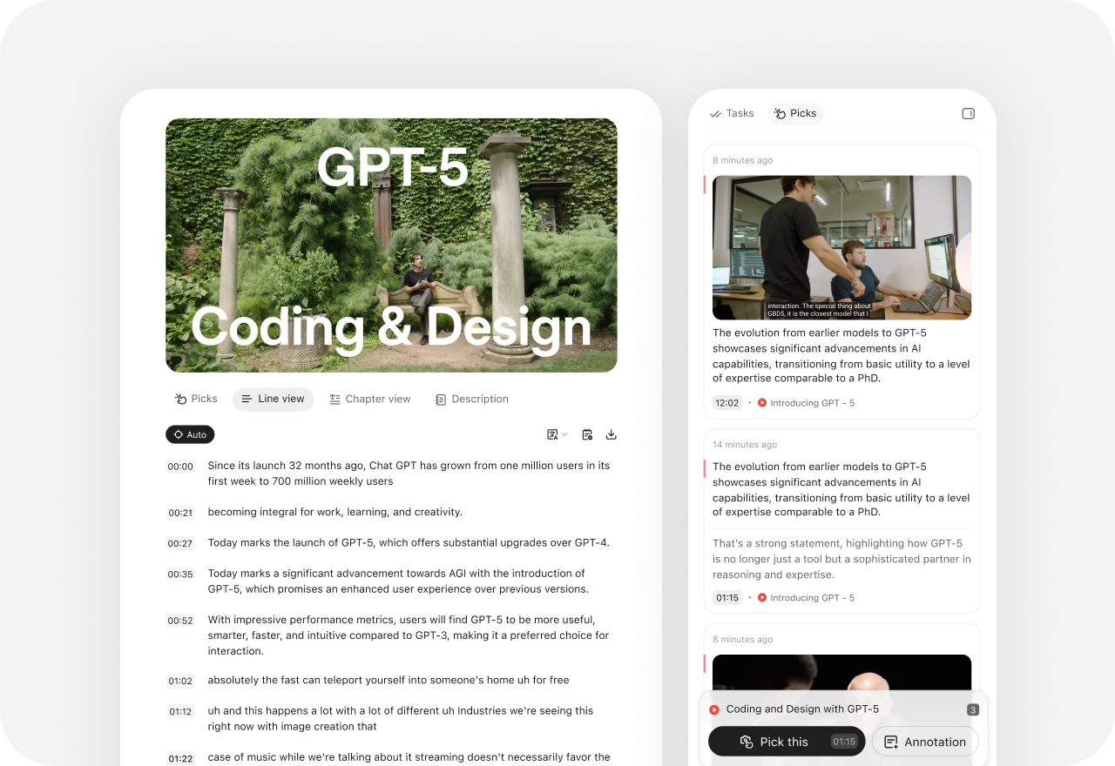Select the line about advancement towards AGI
1115x766 pixels.
click(x=398, y=581)
